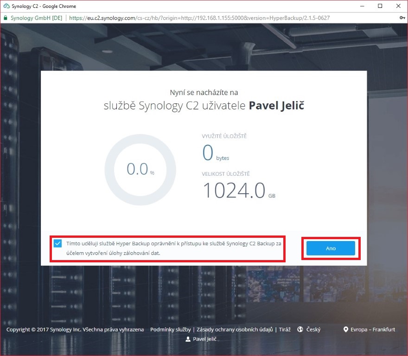The width and height of the screenshot is (408, 356).
Task: Open Zásady ochrany osobních údajů link
Action: click(235, 330)
